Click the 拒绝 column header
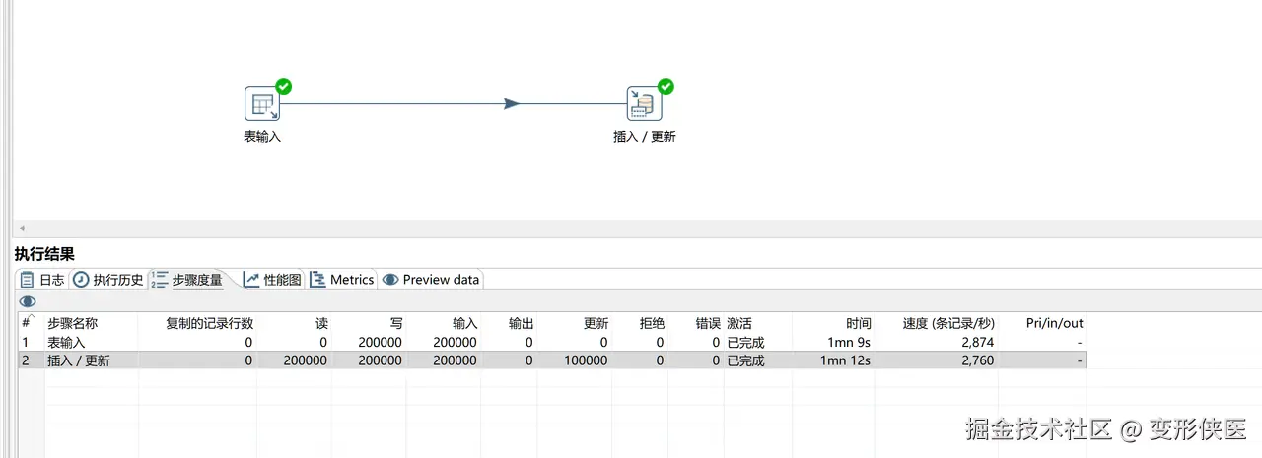 tap(640, 323)
